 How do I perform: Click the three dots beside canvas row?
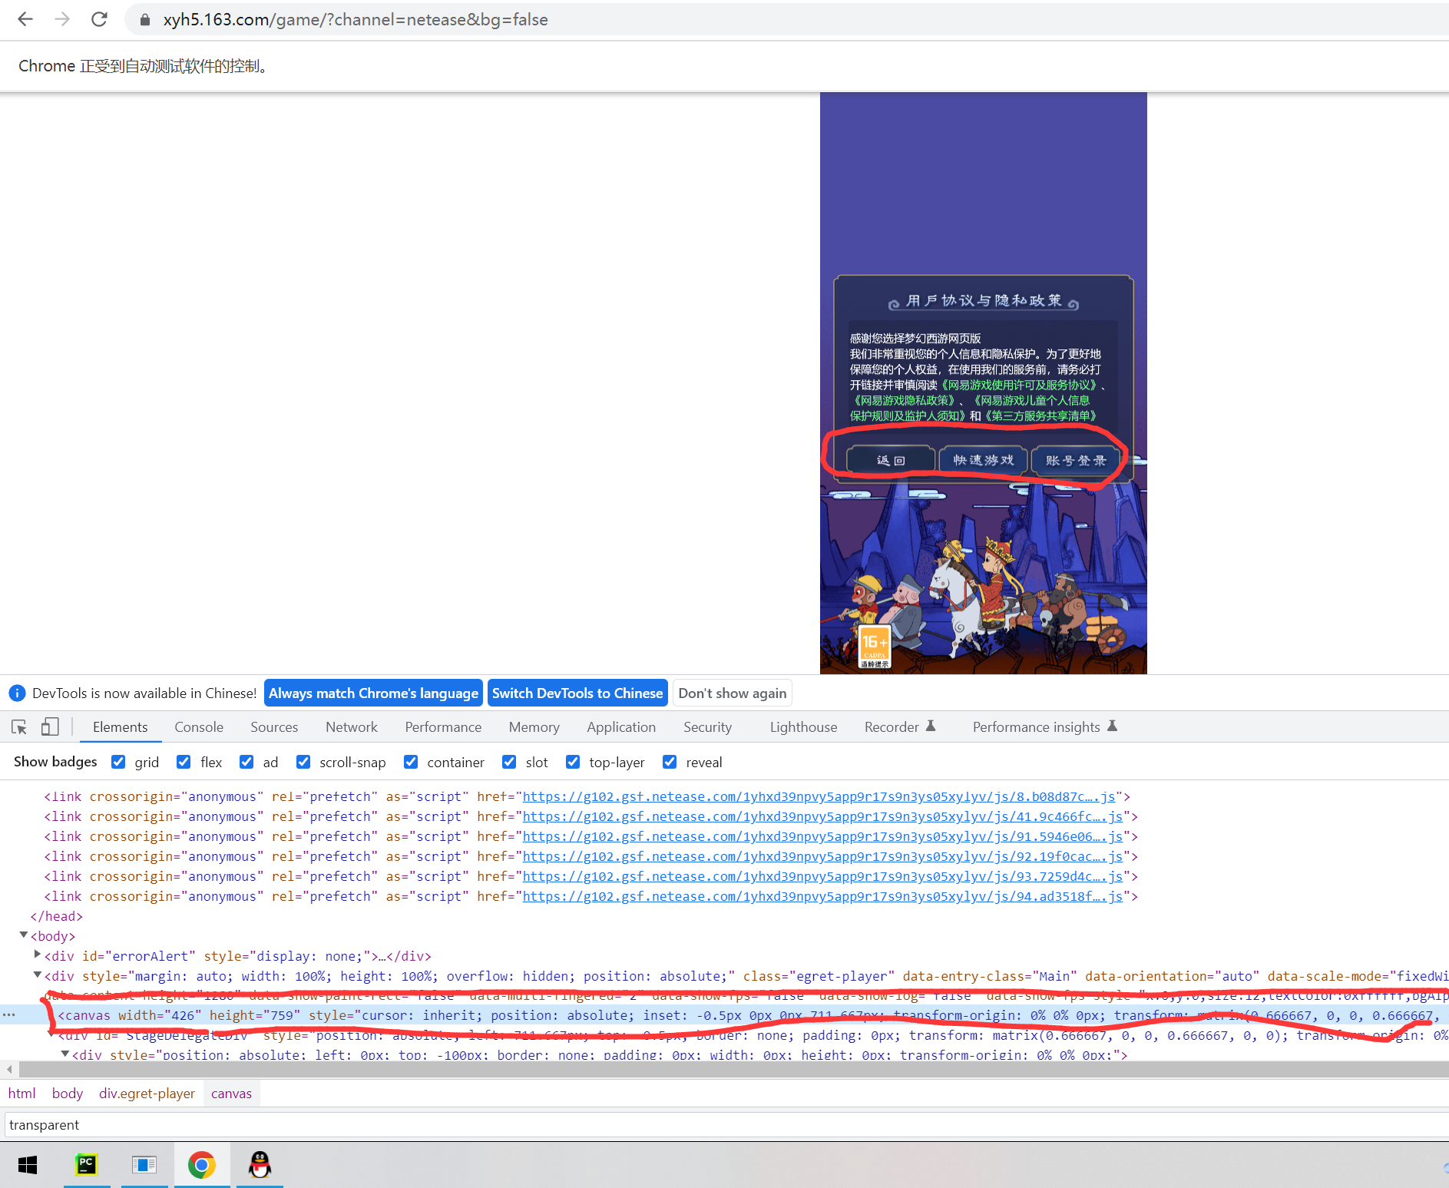tap(8, 1015)
